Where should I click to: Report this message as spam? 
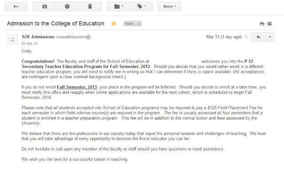click(x=67, y=7)
